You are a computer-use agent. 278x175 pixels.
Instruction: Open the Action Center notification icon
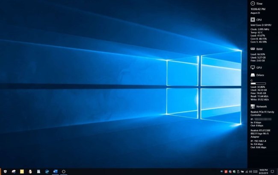272,172
